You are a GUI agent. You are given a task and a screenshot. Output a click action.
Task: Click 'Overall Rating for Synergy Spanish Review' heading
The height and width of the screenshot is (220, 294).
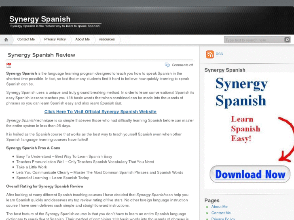click(44, 186)
